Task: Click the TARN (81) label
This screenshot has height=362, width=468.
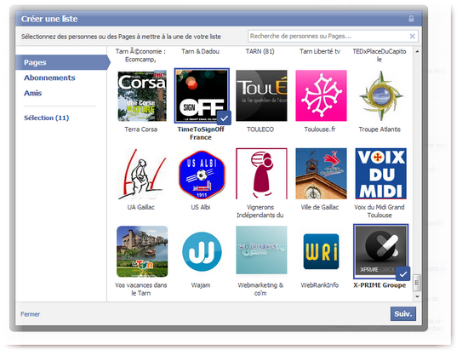Action: (260, 51)
